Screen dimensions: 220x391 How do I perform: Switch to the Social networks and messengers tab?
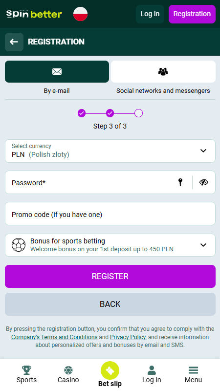163,71
